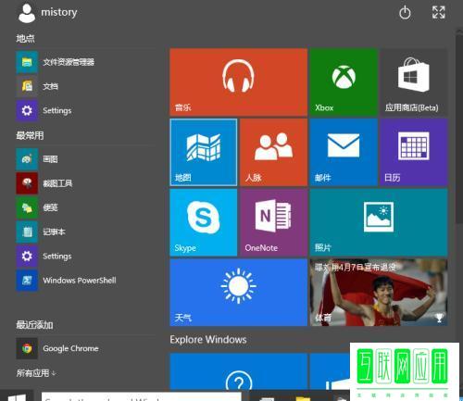Screen dimensions: 463x401
Task: Open the Photos (照片) tile
Action: click(379, 222)
